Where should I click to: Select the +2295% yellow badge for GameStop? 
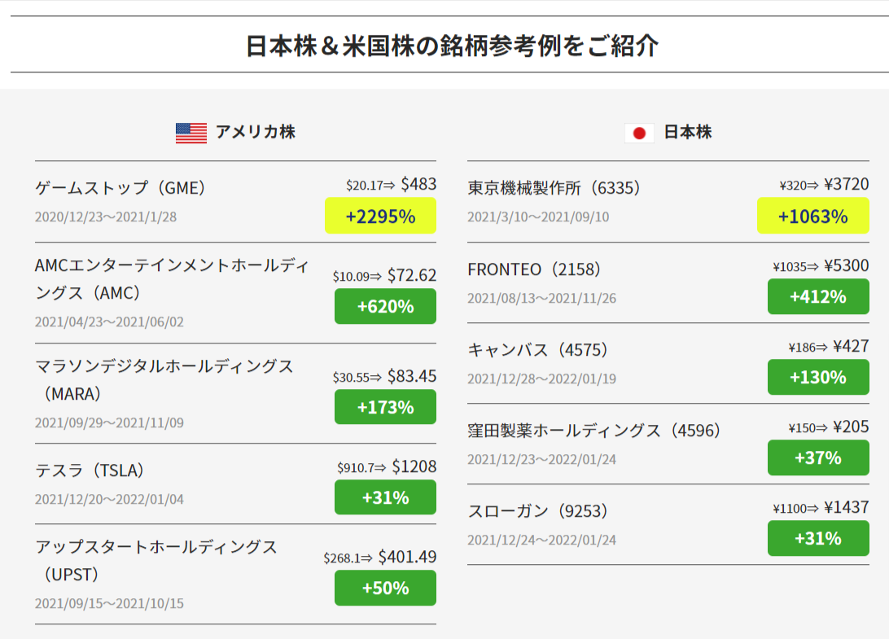(380, 216)
